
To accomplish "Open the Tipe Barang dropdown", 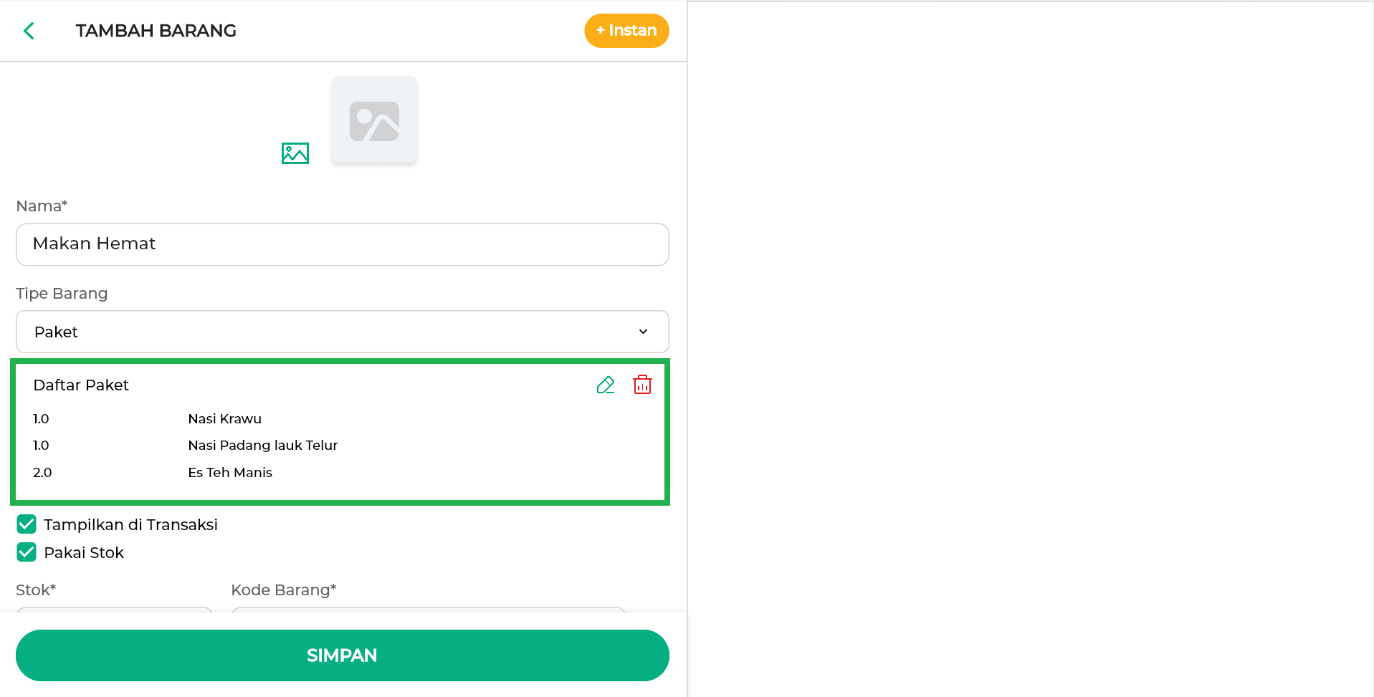I will 342,332.
